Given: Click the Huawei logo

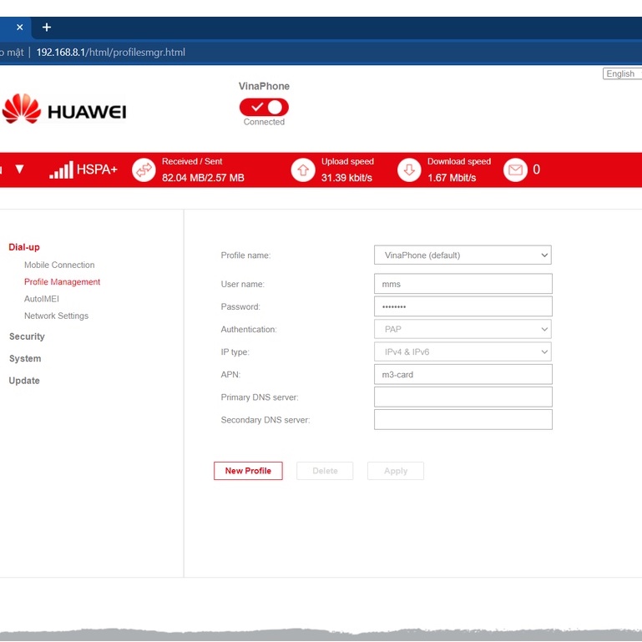Looking at the screenshot, I should pos(64,109).
